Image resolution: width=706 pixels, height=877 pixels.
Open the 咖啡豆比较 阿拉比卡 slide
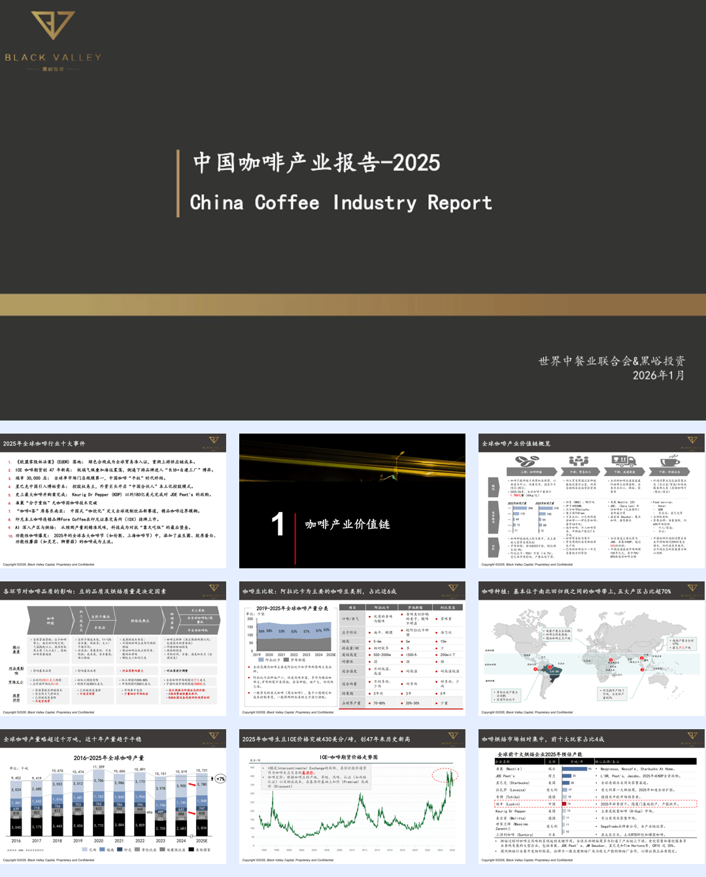pos(352,649)
